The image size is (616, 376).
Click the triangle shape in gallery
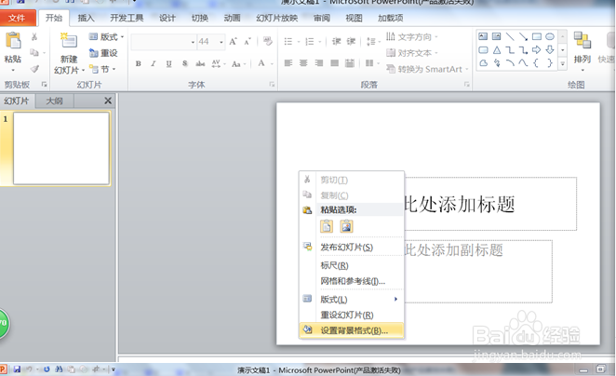coord(497,50)
